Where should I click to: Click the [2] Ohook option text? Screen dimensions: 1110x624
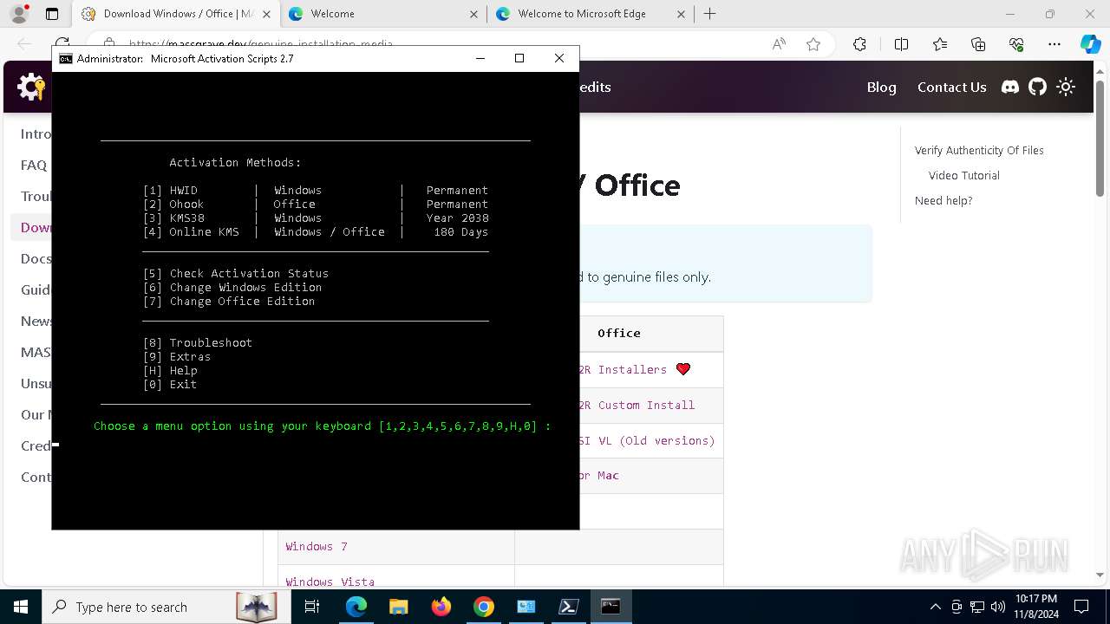click(173, 204)
